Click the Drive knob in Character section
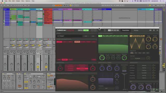The width and height of the screenshot is (166, 93). [60, 68]
